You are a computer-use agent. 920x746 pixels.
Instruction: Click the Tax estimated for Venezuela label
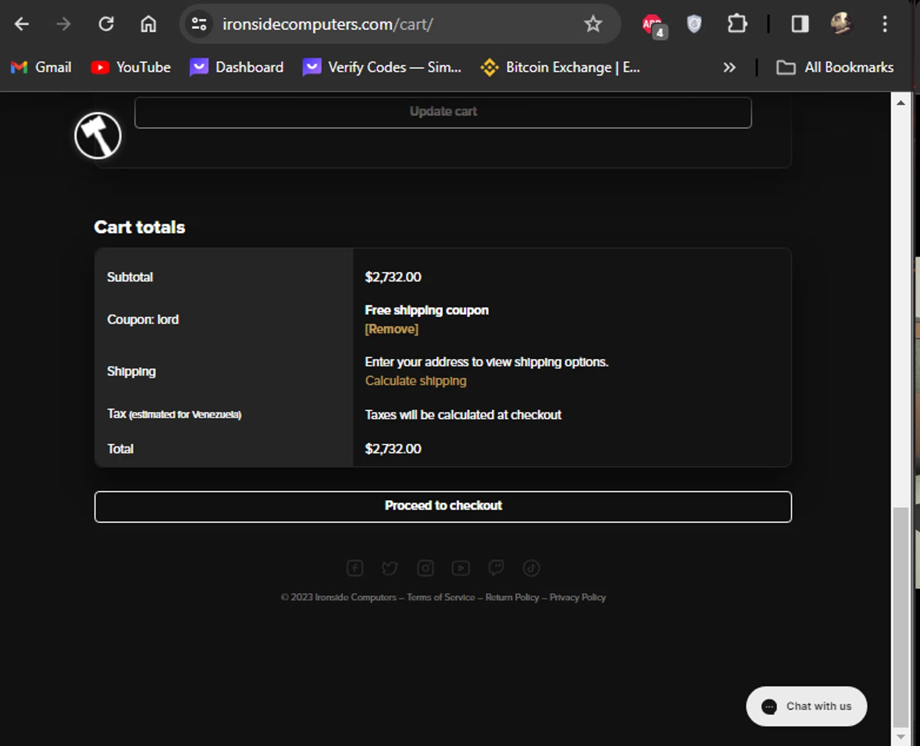point(174,415)
